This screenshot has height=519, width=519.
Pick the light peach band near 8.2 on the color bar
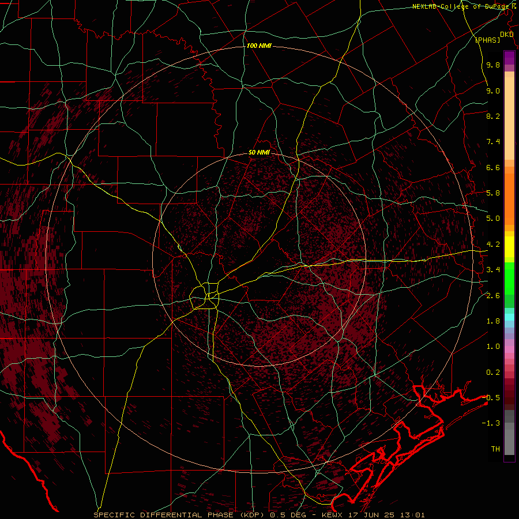coord(509,119)
